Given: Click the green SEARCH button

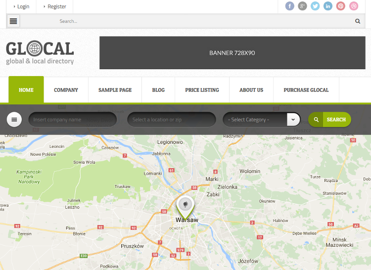Looking at the screenshot, I should coord(329,120).
